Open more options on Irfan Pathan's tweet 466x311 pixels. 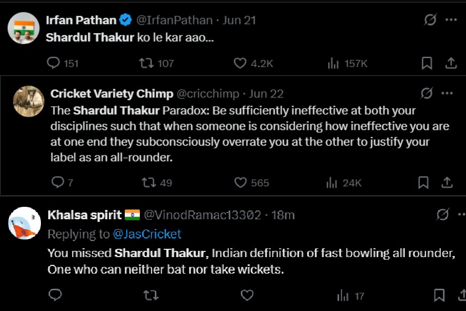point(451,20)
